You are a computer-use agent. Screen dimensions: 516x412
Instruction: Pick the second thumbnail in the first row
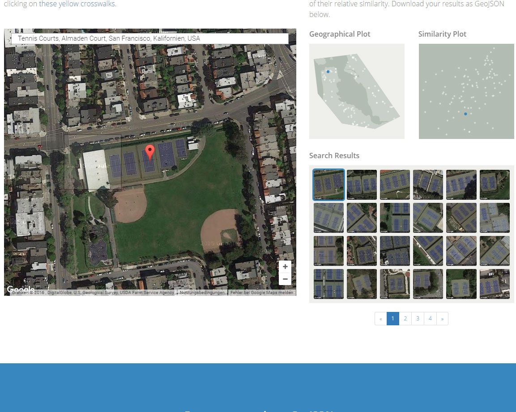(x=362, y=185)
